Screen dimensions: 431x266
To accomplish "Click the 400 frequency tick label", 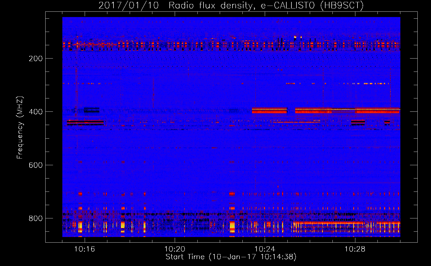I will pos(36,112).
